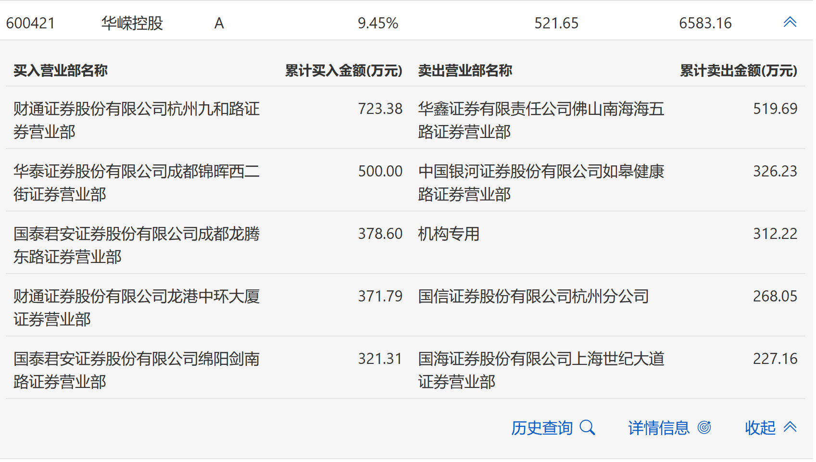Collapse the 600421 row with top chevron
The image size is (816, 462).
point(790,22)
